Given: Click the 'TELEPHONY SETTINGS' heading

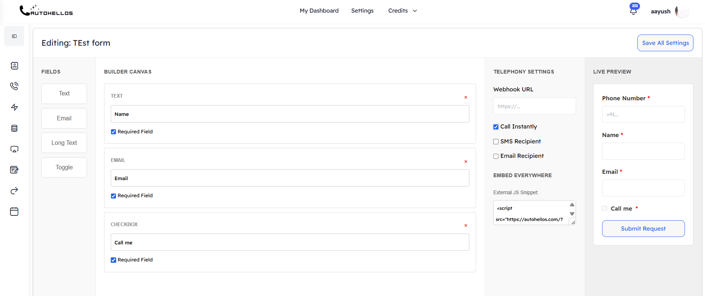Looking at the screenshot, I should [x=524, y=72].
